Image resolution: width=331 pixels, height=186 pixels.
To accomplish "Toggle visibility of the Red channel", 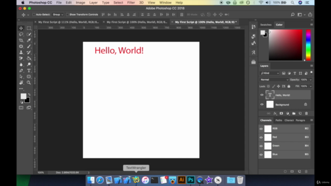I will click(x=261, y=137).
